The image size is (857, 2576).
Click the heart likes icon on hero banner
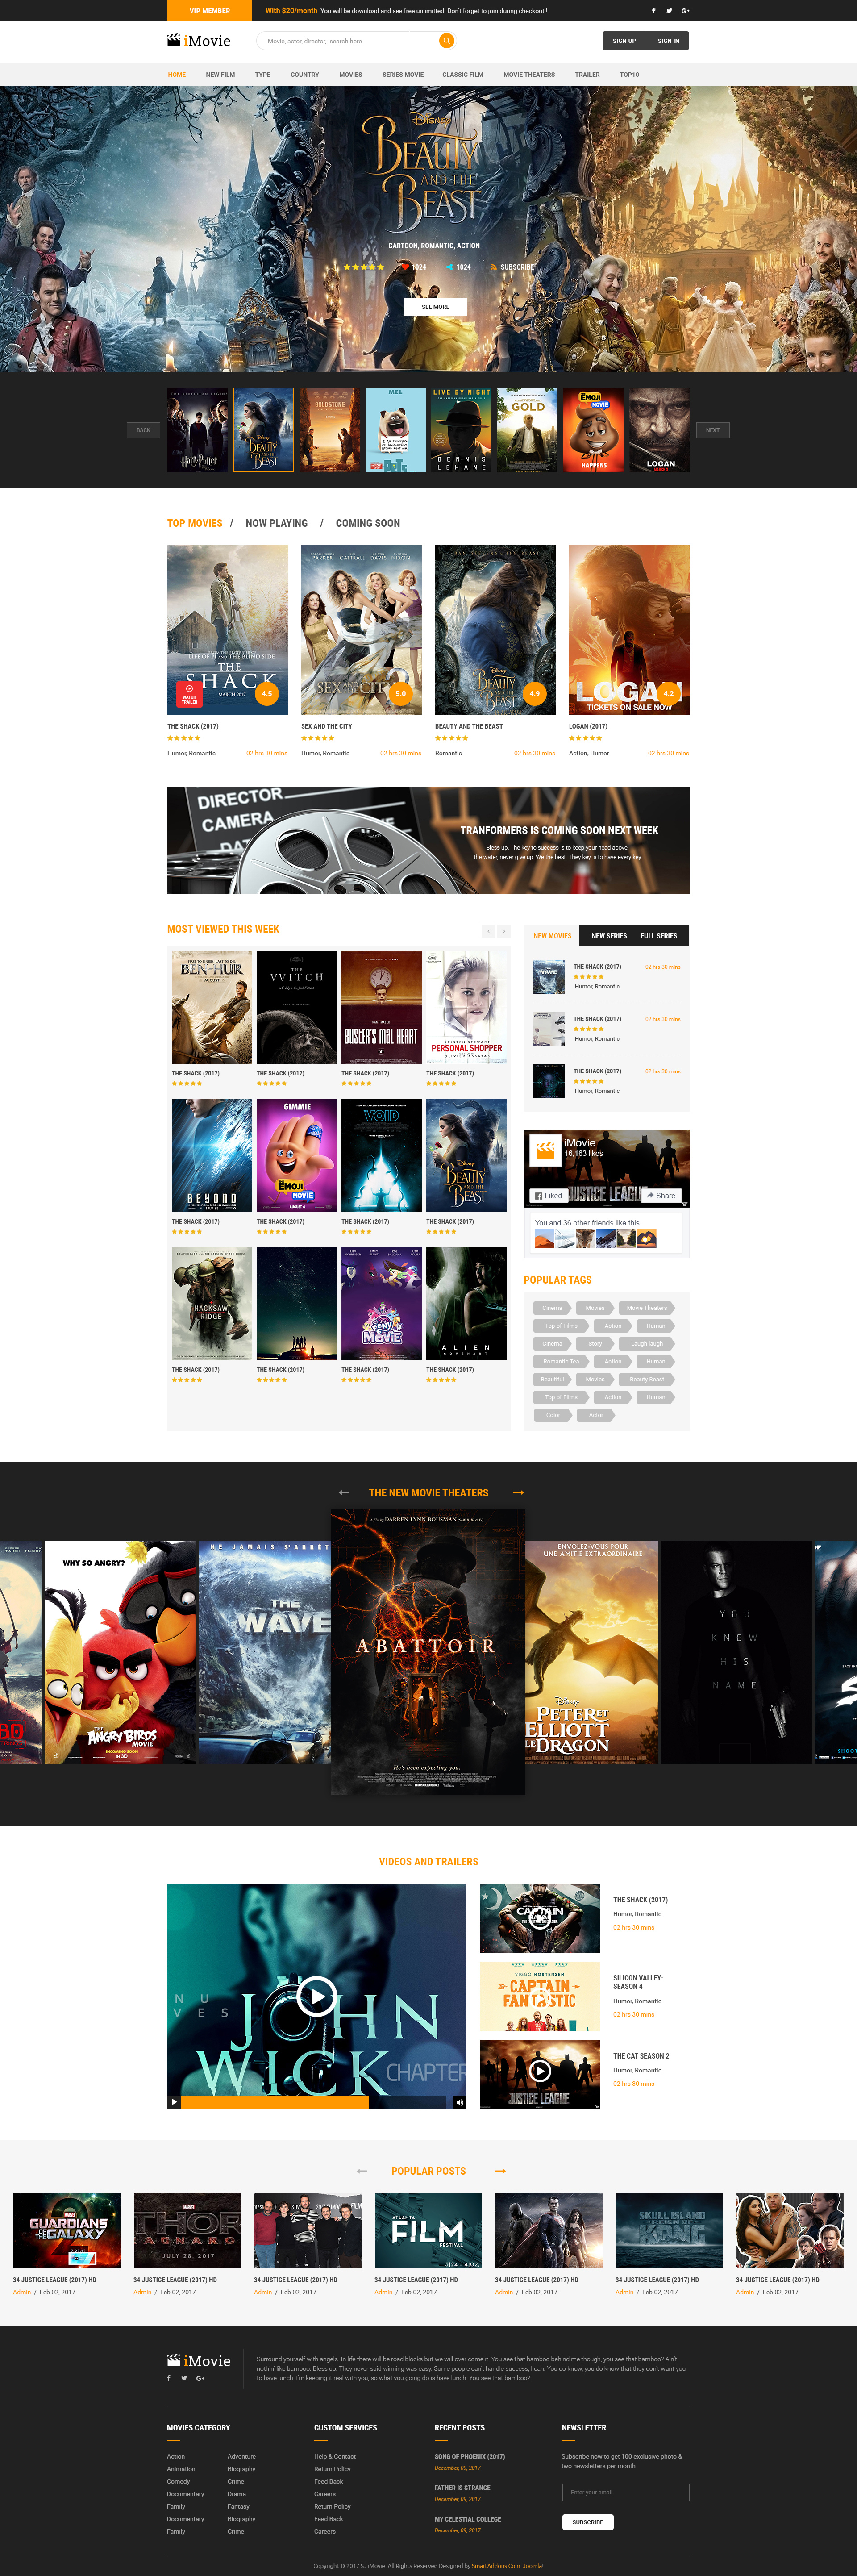click(x=405, y=267)
